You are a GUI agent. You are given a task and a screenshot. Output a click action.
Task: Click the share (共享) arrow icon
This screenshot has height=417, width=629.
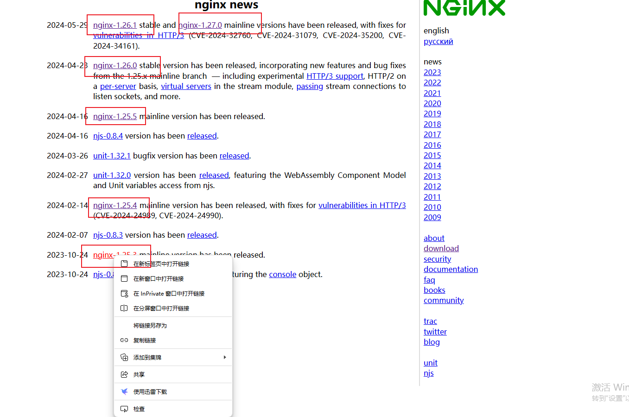tap(124, 374)
